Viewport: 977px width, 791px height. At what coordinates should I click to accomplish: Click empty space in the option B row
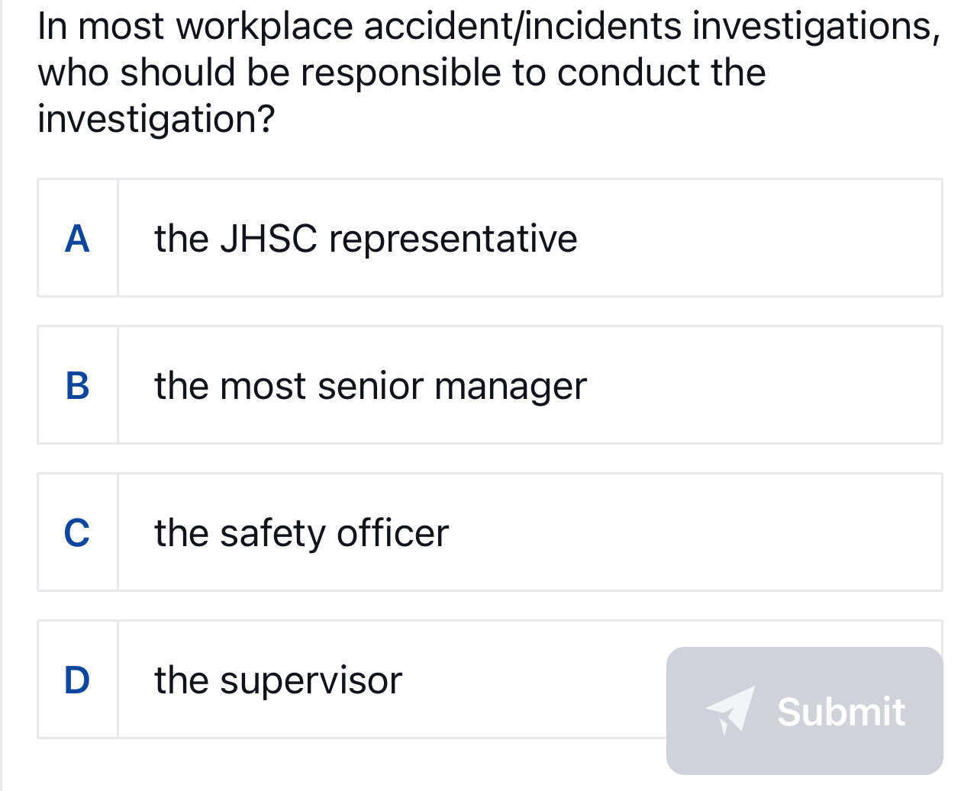763,386
